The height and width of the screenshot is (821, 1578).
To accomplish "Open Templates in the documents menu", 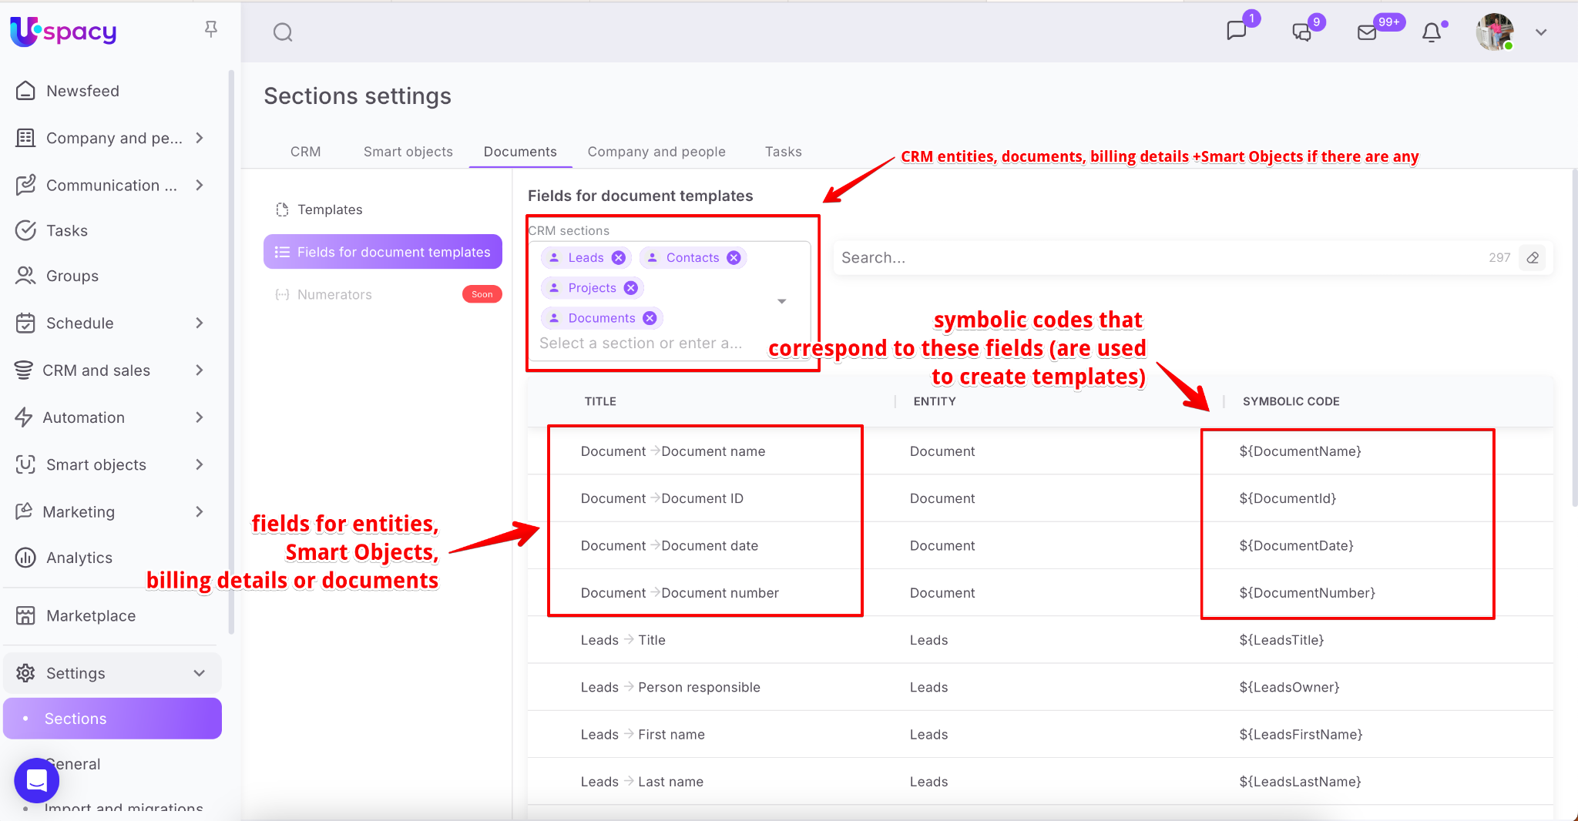I will coord(329,209).
